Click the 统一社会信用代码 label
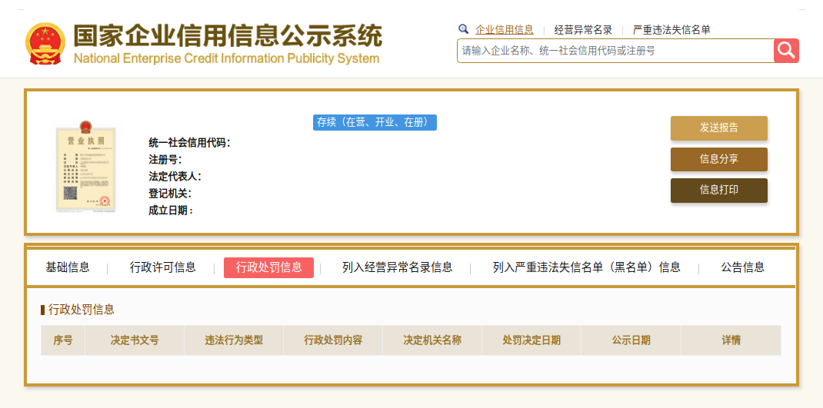823x408 pixels. coord(189,143)
